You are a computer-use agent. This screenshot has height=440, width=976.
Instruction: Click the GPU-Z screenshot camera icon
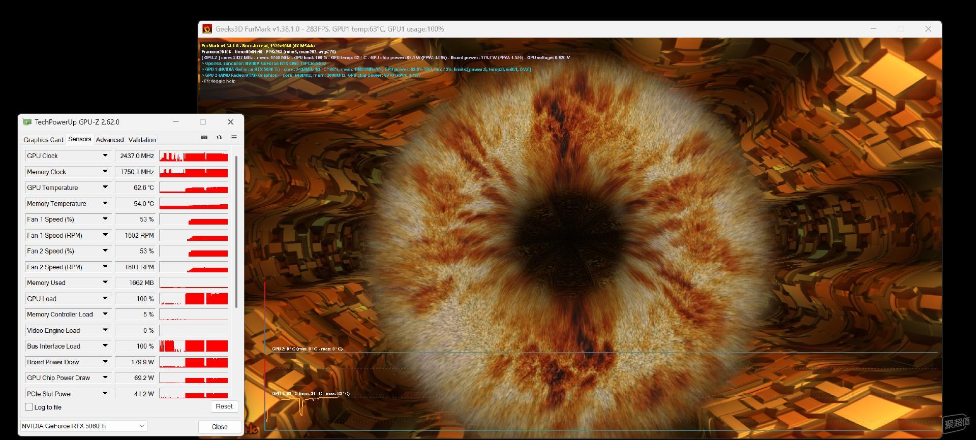point(204,137)
